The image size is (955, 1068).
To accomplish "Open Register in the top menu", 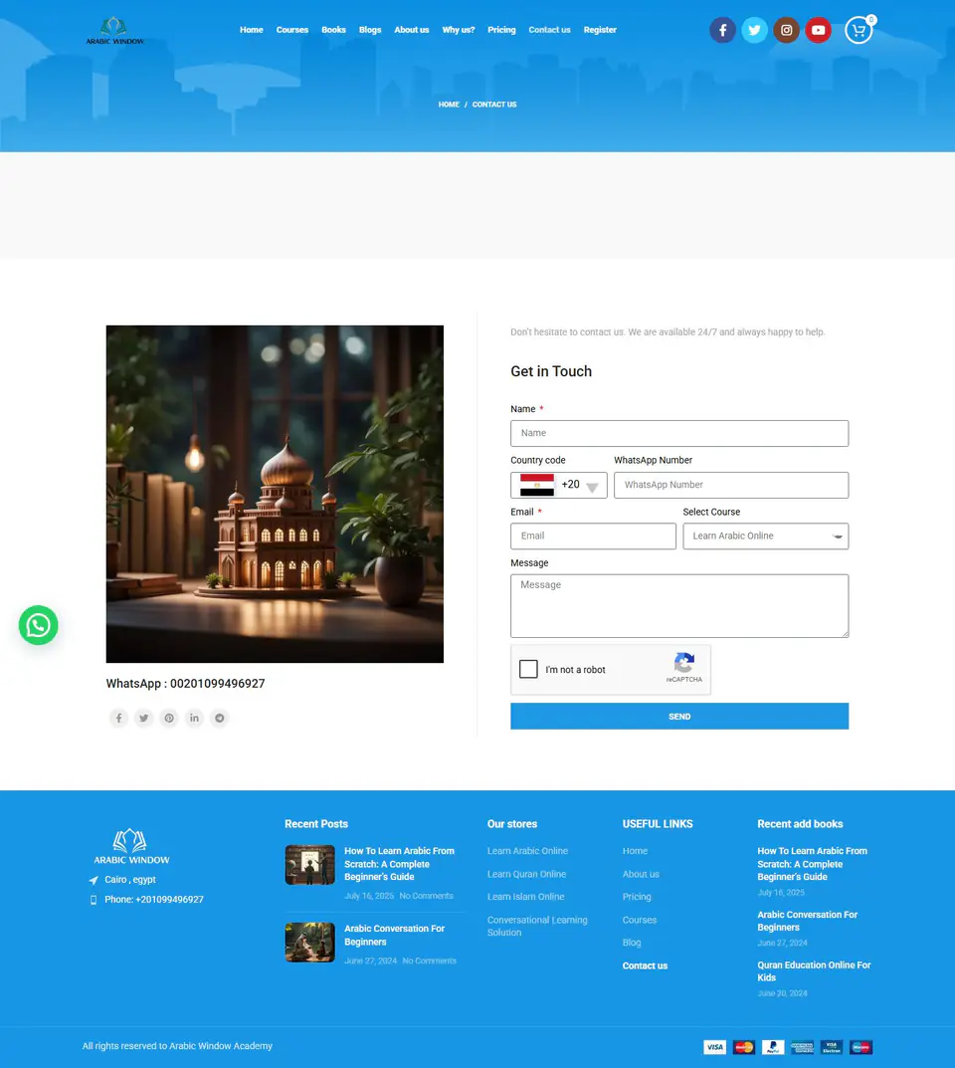I will (x=600, y=30).
